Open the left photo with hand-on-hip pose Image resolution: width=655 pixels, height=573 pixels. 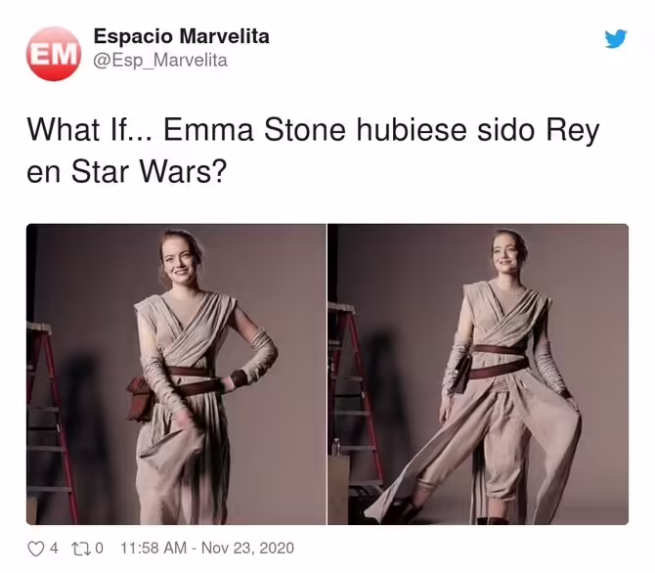[x=176, y=375]
